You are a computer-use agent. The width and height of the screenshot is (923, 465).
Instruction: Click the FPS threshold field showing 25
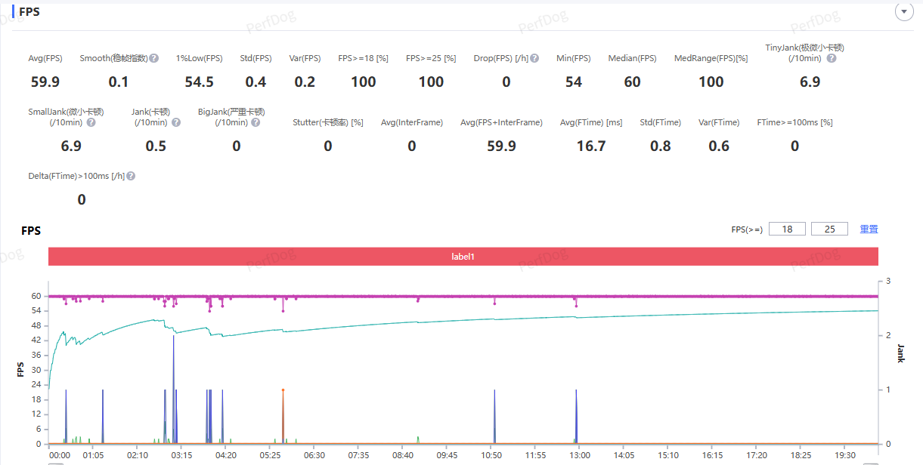(829, 229)
